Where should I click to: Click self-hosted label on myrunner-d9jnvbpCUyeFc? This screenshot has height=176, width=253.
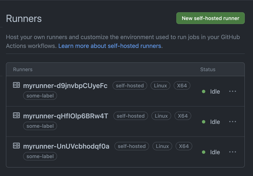[130, 85]
